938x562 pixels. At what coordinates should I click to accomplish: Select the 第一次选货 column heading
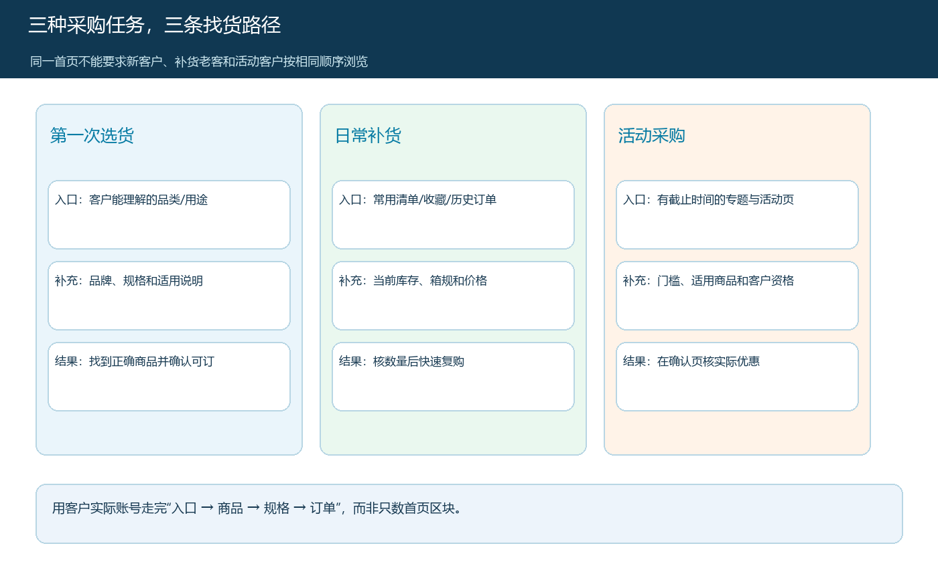click(92, 136)
